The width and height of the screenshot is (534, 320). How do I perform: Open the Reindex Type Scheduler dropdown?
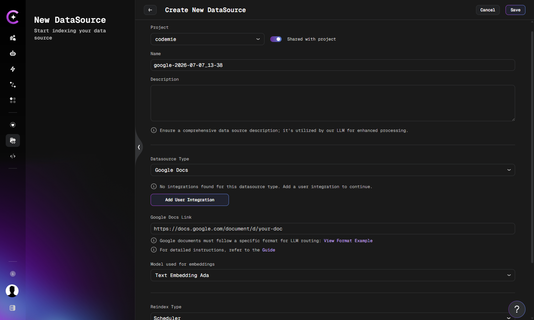click(x=333, y=316)
